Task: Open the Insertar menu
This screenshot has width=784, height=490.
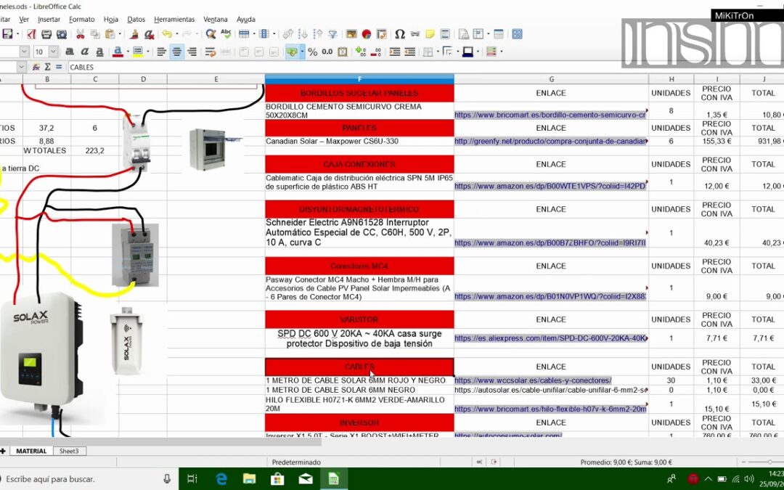Action: (x=49, y=19)
